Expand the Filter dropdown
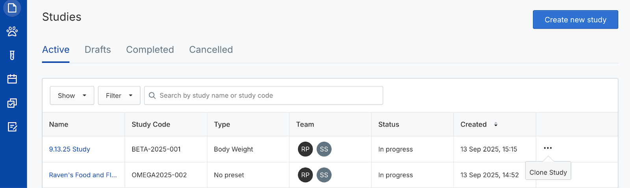This screenshot has height=188, width=630. 119,95
